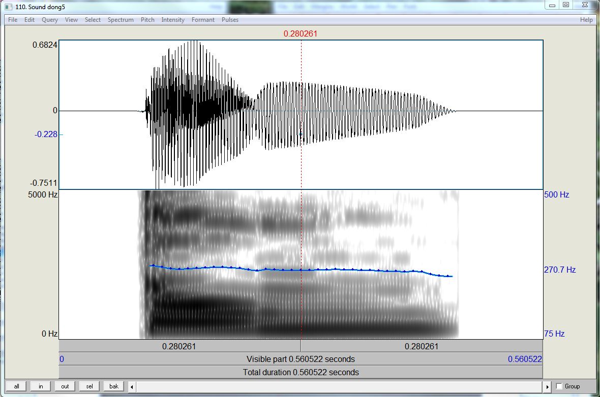Open the Pitch menu

point(147,20)
